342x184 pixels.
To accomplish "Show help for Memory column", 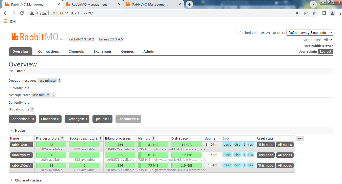I will [153, 138].
